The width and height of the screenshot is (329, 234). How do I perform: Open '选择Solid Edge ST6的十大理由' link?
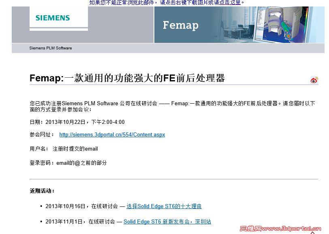(x=164, y=206)
